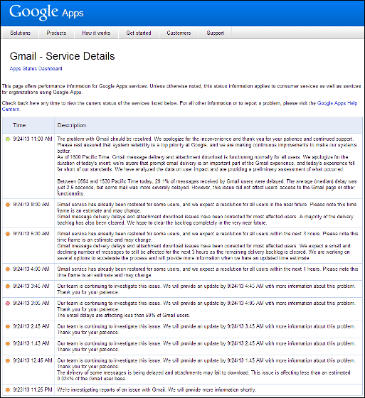Select the 9/24/13 1:43 AM timestamp

31,343
